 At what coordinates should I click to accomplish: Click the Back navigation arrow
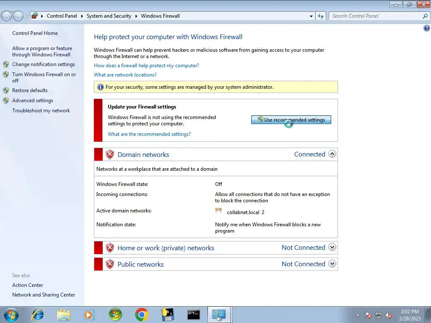click(x=7, y=16)
